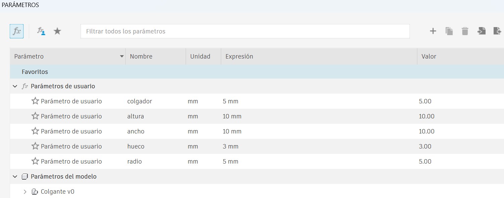
Task: Select the fx all parameters filter icon
Action: pos(16,31)
